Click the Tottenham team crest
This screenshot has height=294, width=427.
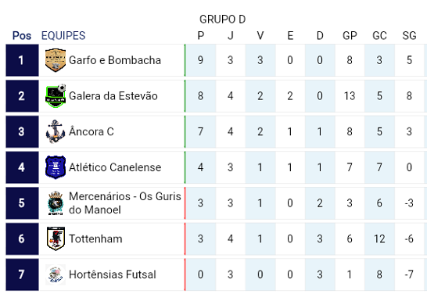(x=56, y=238)
